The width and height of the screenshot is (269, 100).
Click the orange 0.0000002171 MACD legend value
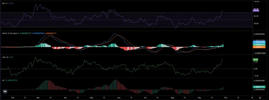pos(51,33)
